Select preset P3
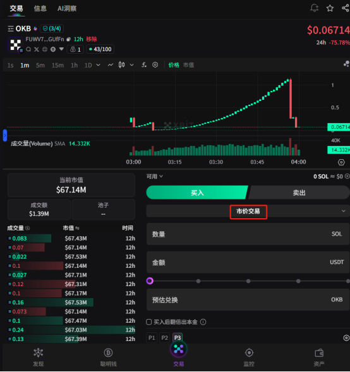The image size is (350, 372). pyautogui.click(x=178, y=338)
